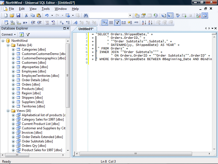Image resolution: width=218 pixels, height=164 pixels.
Task: Close the Database Explorer panel
Action: coord(68,28)
